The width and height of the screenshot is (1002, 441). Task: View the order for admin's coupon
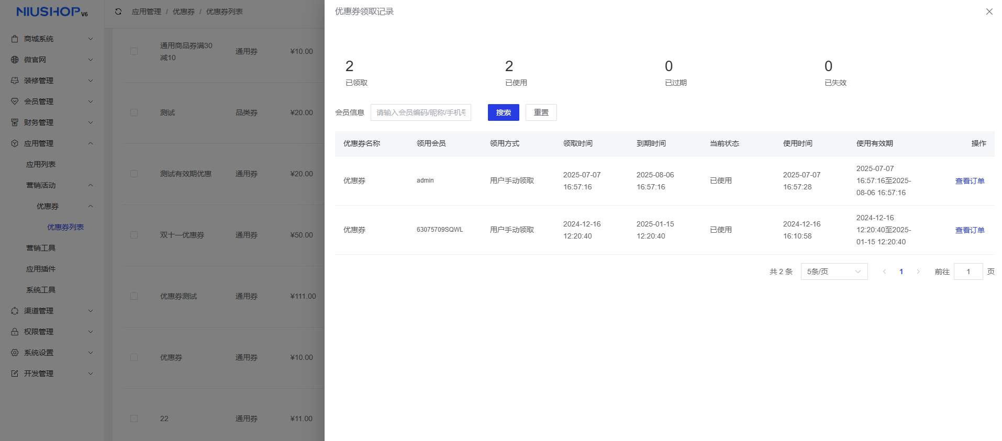[970, 181]
